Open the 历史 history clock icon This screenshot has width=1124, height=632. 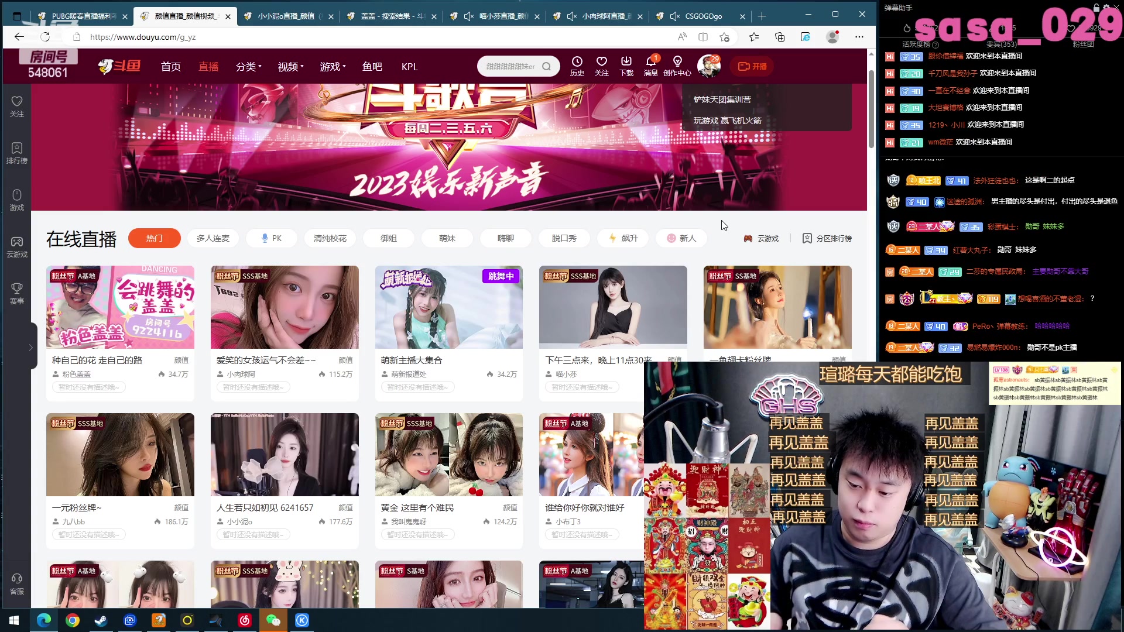(x=577, y=66)
